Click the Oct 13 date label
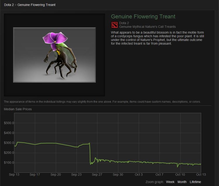 [x=201, y=175]
